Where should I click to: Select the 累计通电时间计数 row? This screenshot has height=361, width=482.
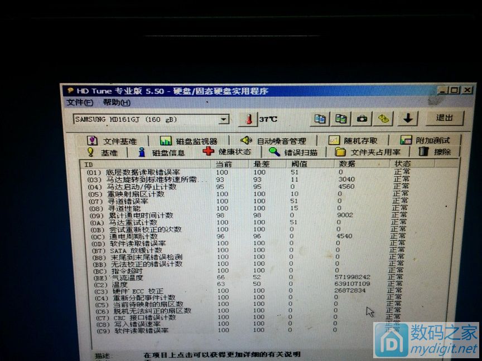point(139,215)
